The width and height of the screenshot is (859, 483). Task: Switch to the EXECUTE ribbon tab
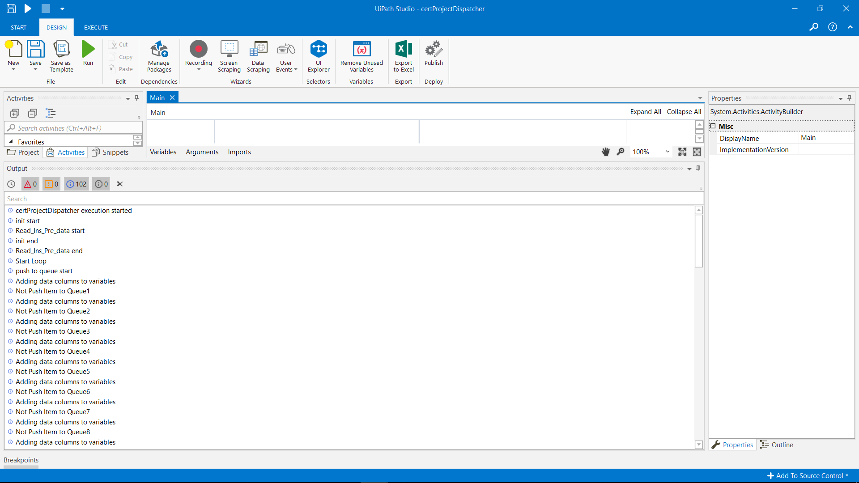(x=96, y=27)
